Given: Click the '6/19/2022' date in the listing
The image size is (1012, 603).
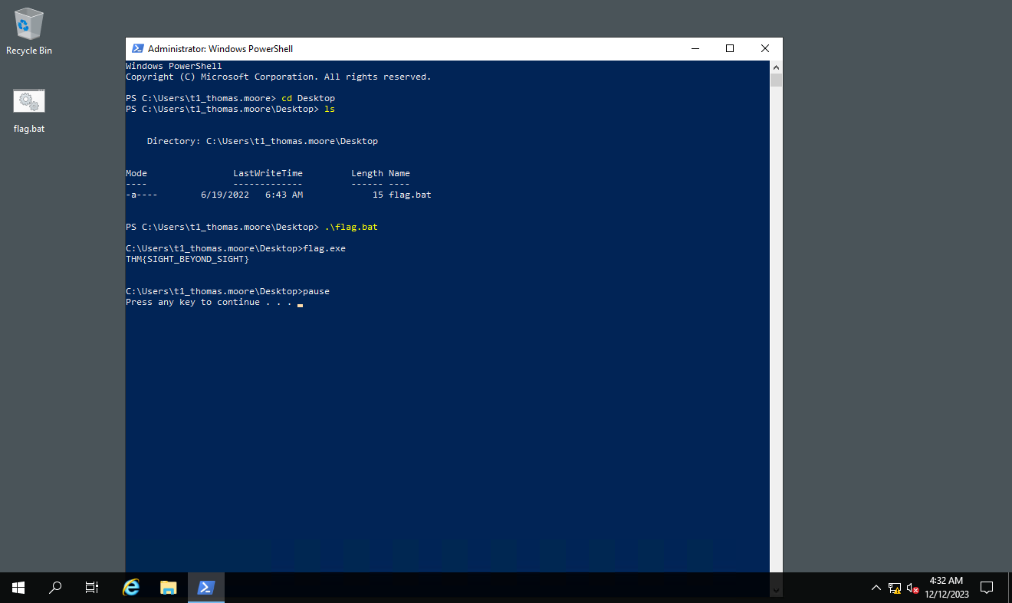Looking at the screenshot, I should [x=225, y=195].
